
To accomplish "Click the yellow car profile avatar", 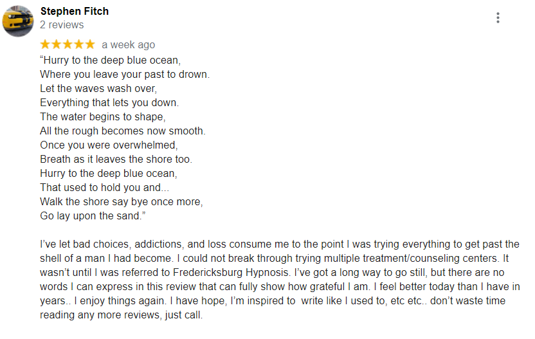I will click(x=18, y=21).
